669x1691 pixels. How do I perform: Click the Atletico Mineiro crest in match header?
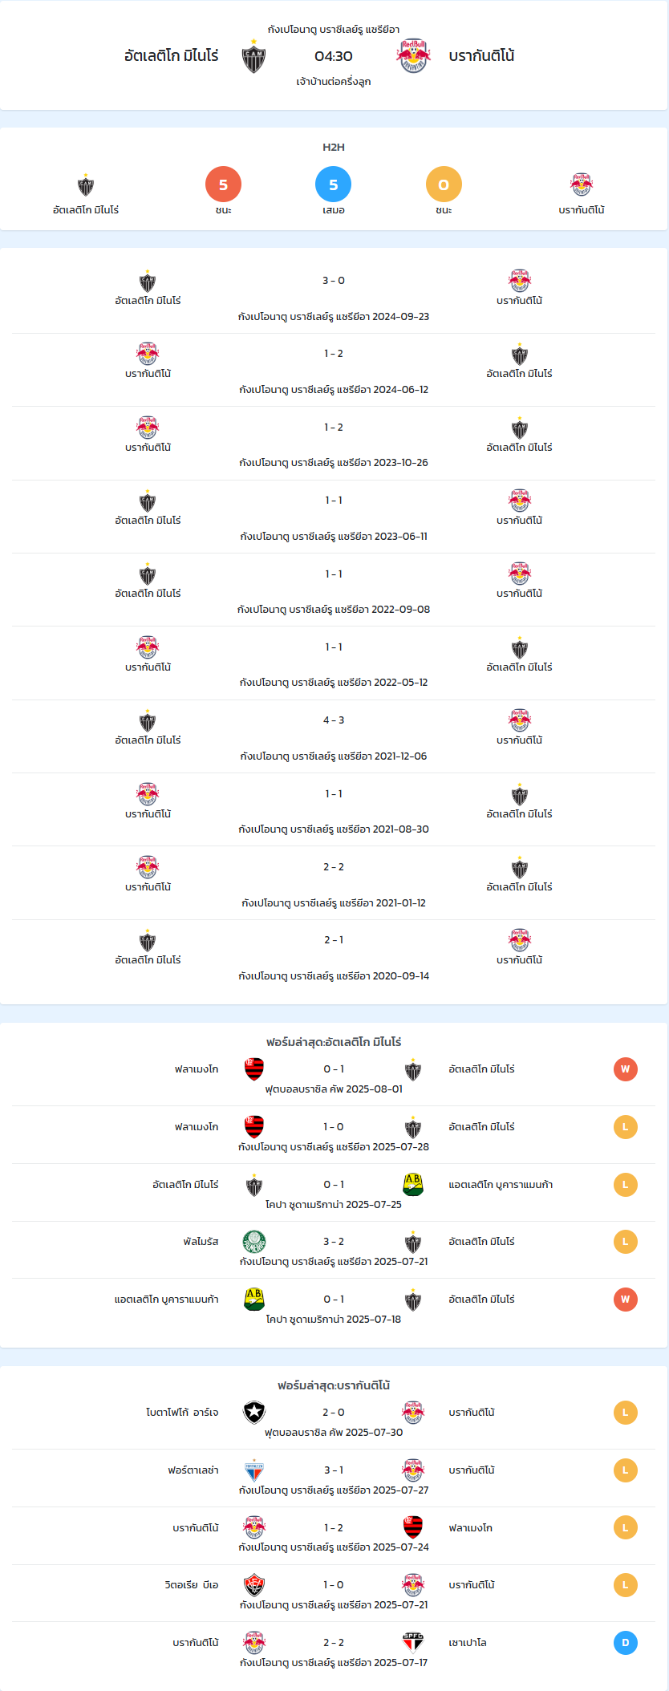coord(253,56)
